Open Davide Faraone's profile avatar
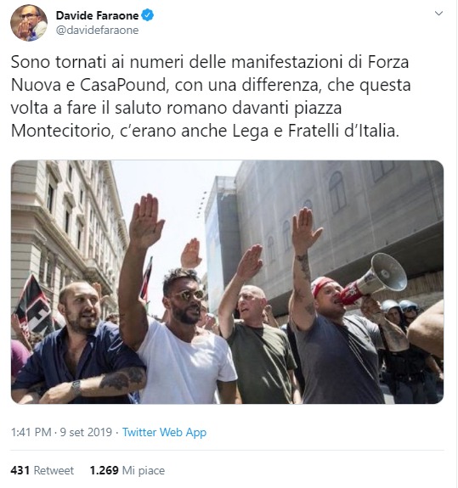The image size is (458, 488). [x=29, y=23]
